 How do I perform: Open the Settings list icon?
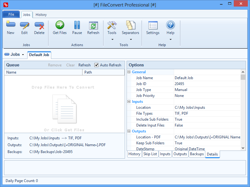(x=153, y=25)
